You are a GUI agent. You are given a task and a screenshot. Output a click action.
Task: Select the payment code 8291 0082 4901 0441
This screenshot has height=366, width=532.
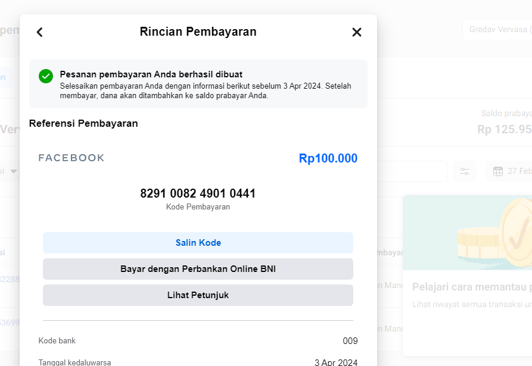tap(198, 193)
